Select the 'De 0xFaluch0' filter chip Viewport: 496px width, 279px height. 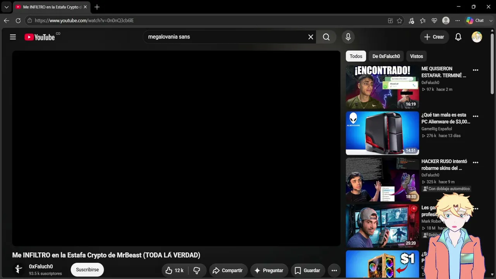point(386,56)
